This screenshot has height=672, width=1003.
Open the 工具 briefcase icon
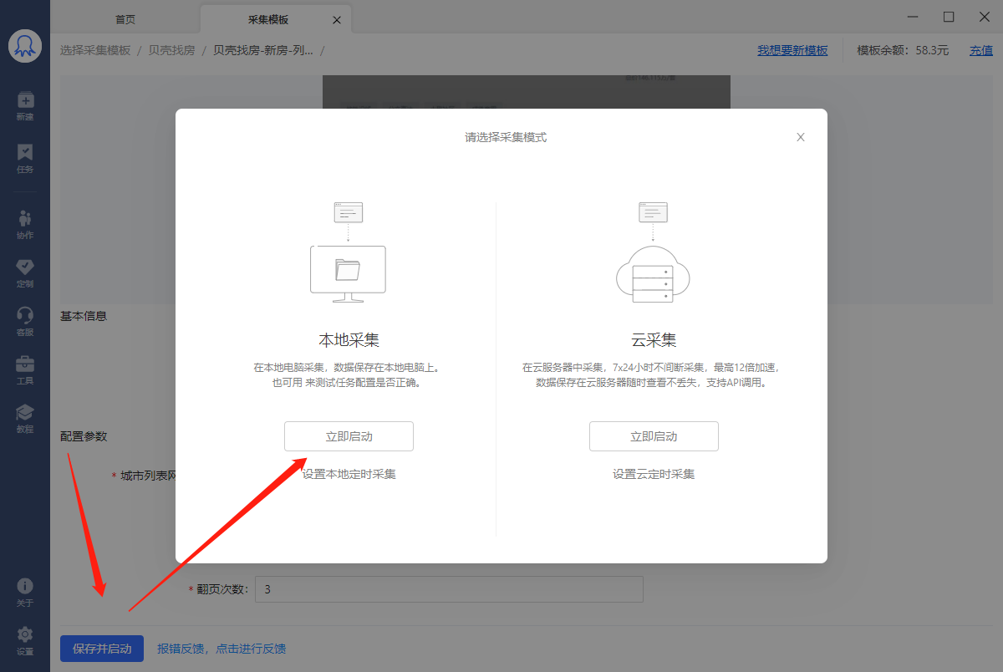coord(25,369)
